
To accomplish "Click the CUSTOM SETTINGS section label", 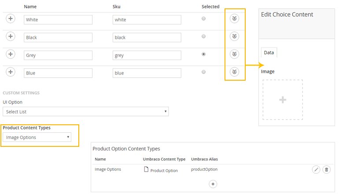I will 21,93.
